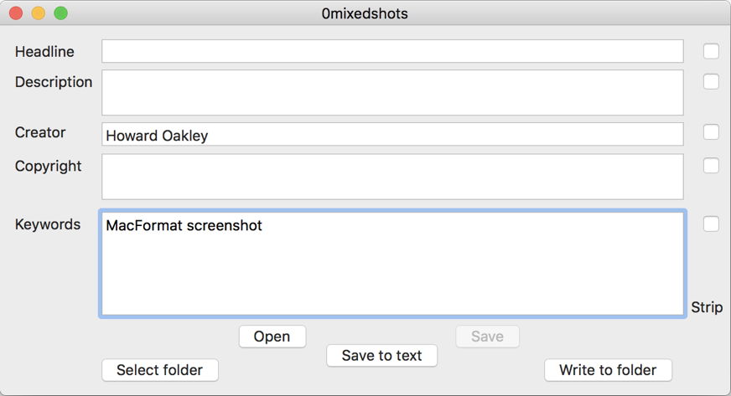Click the 0mixedshots window title
This screenshot has width=731, height=396.
[365, 13]
